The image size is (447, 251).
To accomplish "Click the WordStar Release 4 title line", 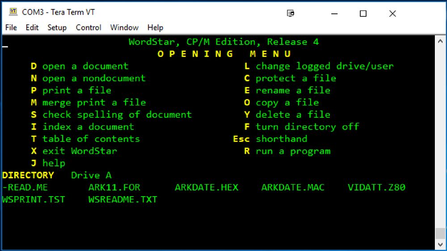I will [x=224, y=42].
